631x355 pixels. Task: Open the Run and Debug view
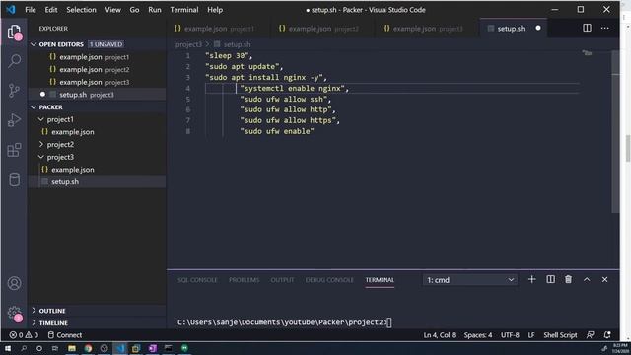coord(15,120)
